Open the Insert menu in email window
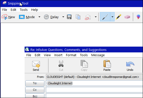Image resolution: width=143 pixels, height=98 pixels. click(58, 55)
